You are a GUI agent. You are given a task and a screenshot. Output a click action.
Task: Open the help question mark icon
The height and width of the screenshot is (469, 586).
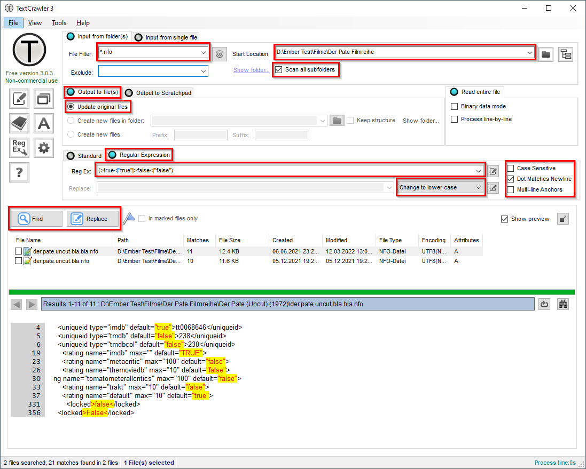coord(19,172)
